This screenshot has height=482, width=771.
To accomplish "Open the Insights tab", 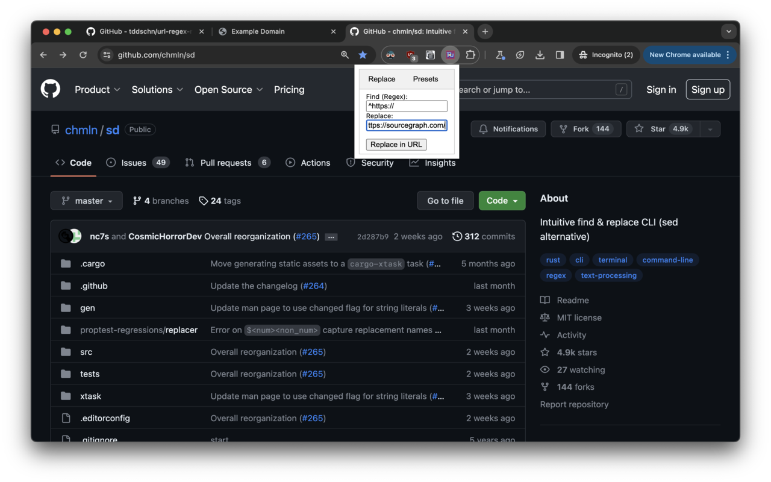I will (x=432, y=163).
